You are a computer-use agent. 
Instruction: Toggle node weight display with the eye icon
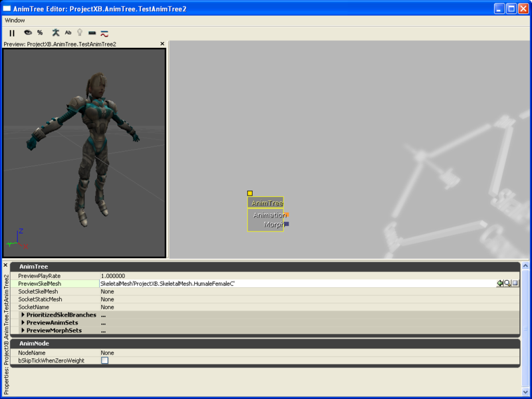(28, 33)
